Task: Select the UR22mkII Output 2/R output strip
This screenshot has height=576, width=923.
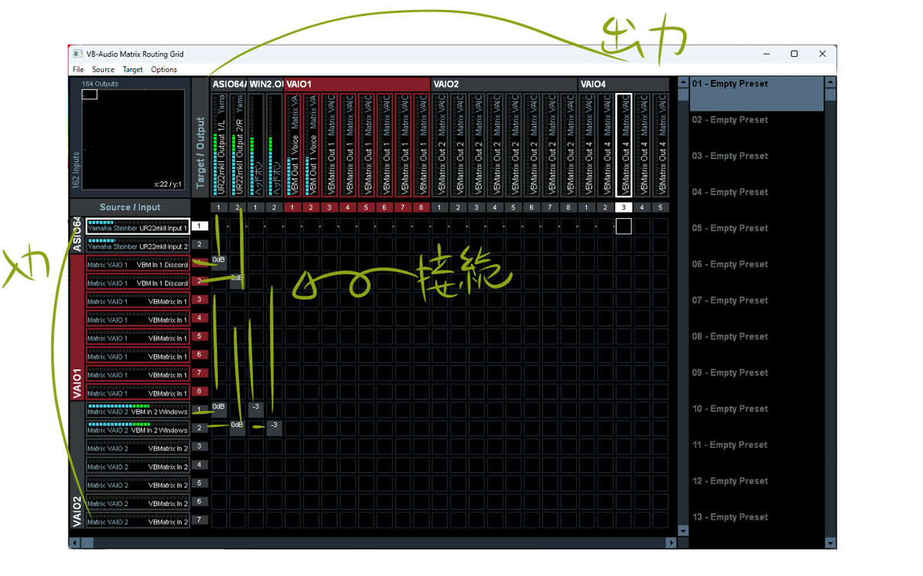Action: (x=236, y=146)
